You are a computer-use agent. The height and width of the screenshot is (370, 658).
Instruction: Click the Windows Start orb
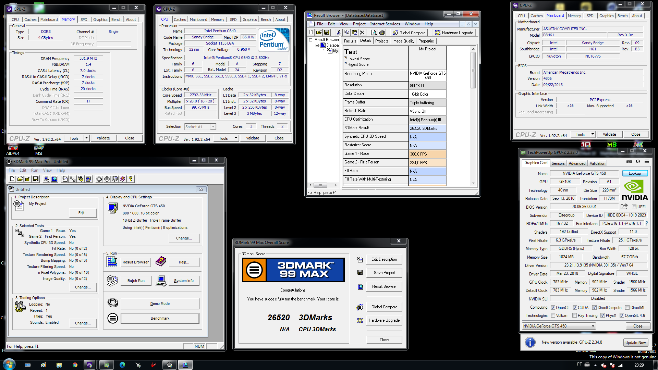[9, 364]
